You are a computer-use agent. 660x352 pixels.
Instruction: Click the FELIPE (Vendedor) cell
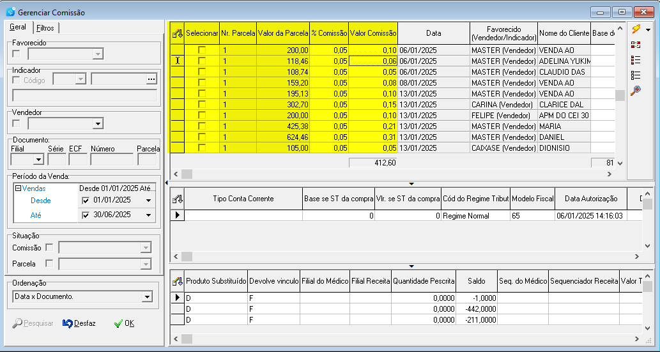click(x=504, y=116)
